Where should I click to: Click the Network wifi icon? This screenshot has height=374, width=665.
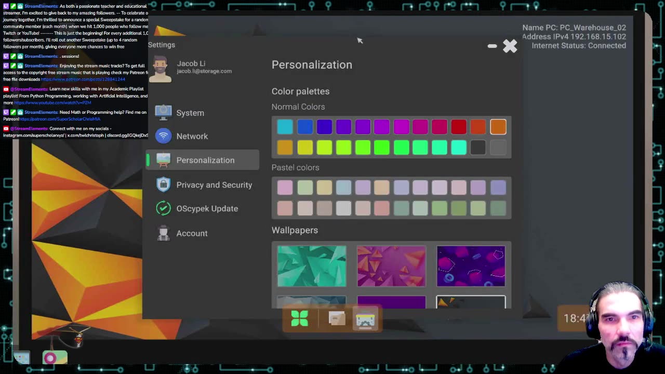pos(163,136)
